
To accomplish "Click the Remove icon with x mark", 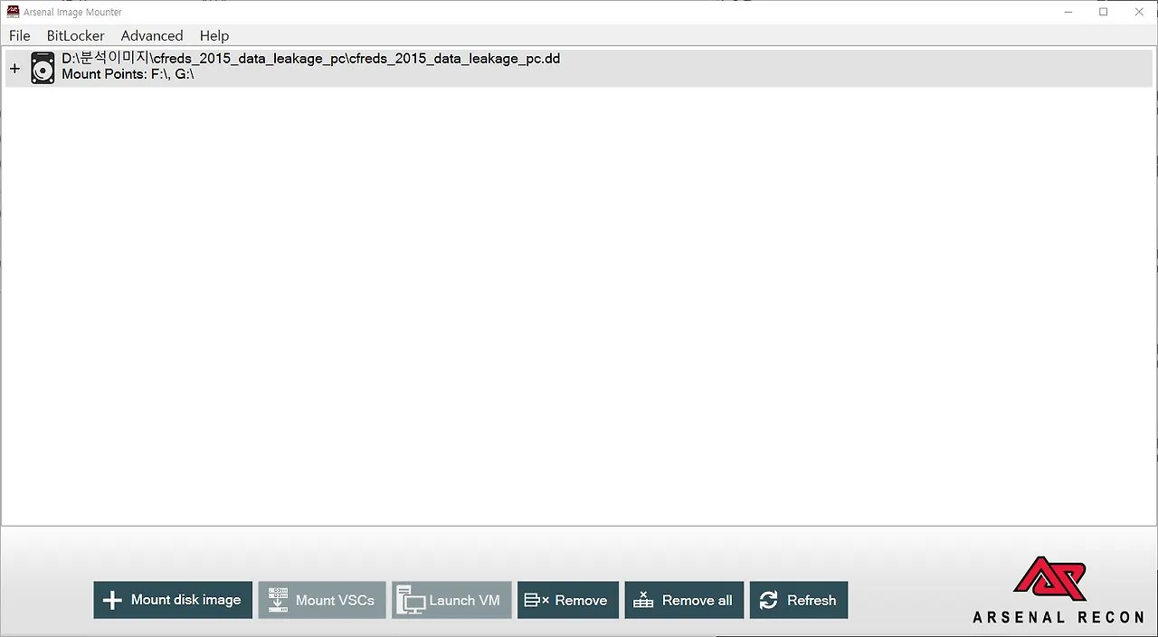I will click(536, 600).
